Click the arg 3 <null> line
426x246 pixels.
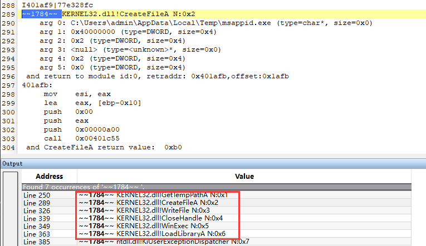coord(130,49)
